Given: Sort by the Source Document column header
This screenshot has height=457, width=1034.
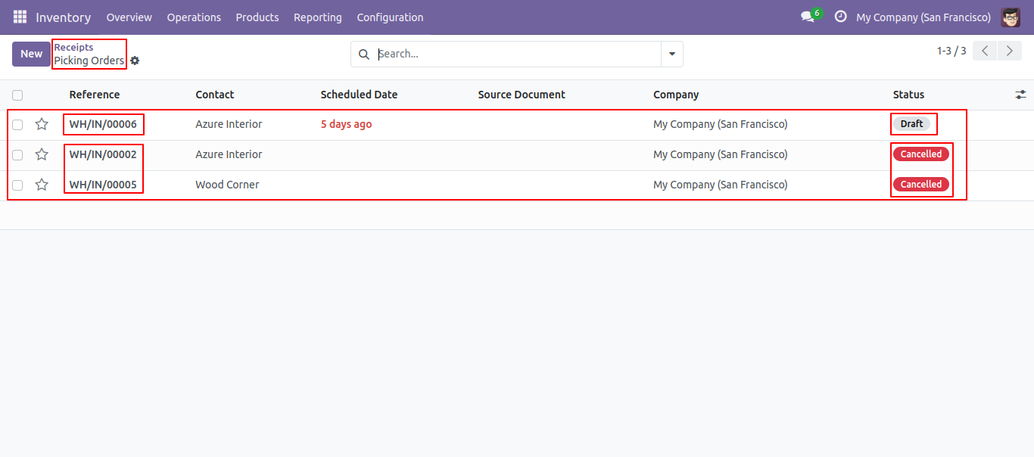Looking at the screenshot, I should point(522,95).
